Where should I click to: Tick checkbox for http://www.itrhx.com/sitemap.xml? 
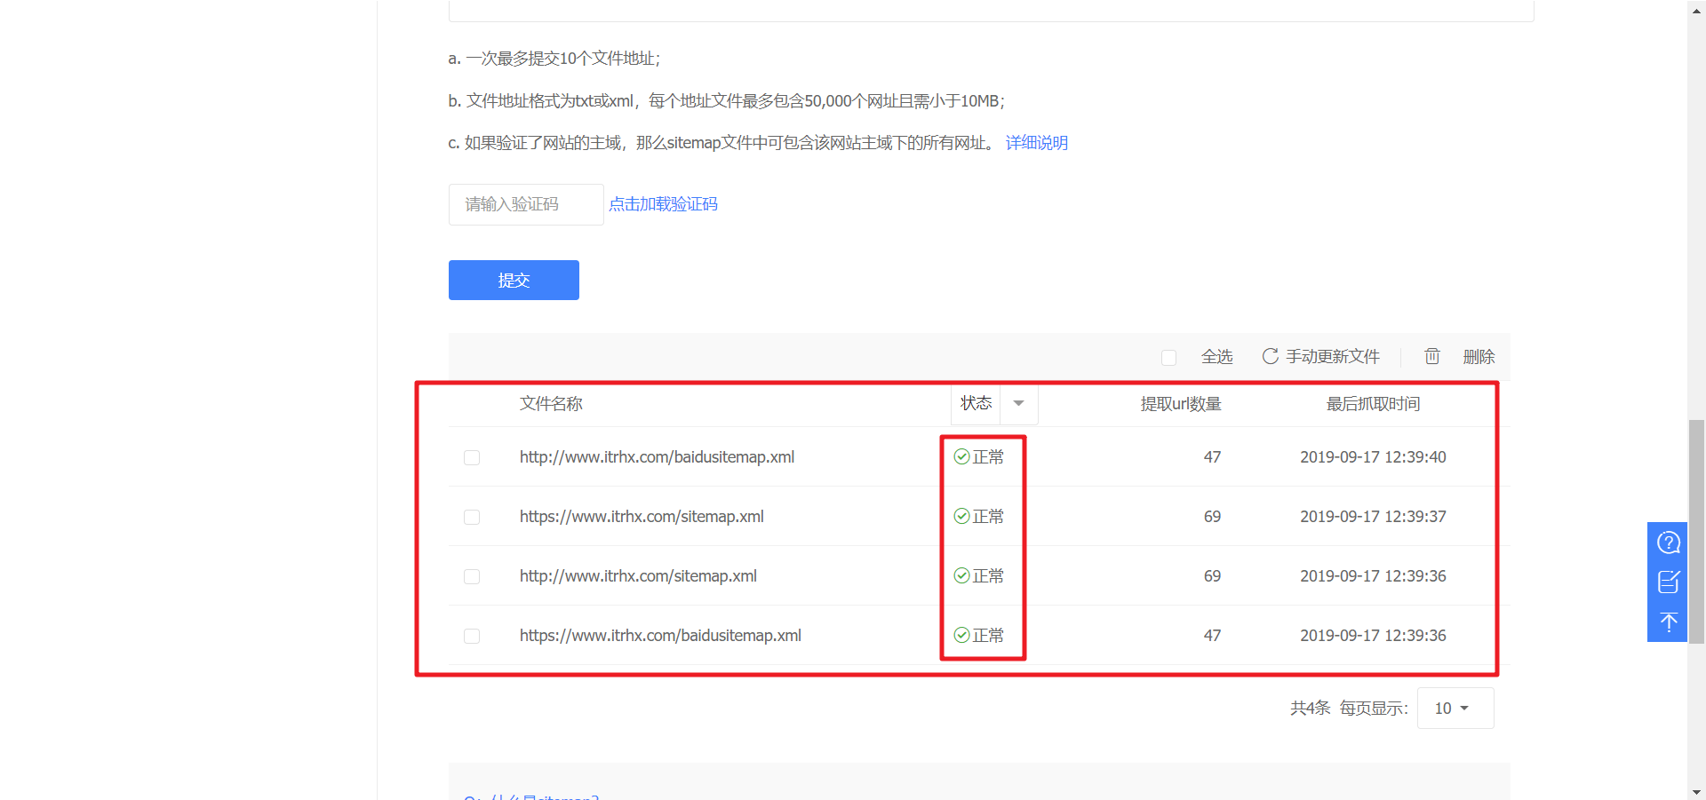(x=472, y=576)
